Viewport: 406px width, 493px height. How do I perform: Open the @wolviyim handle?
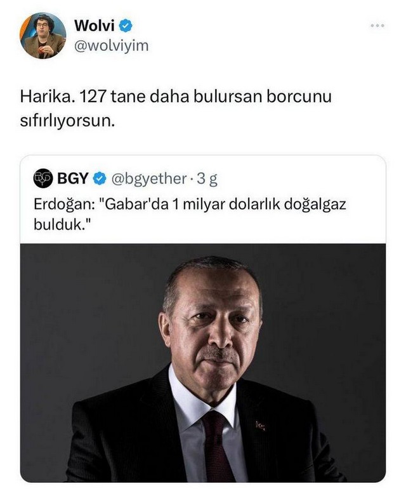111,46
